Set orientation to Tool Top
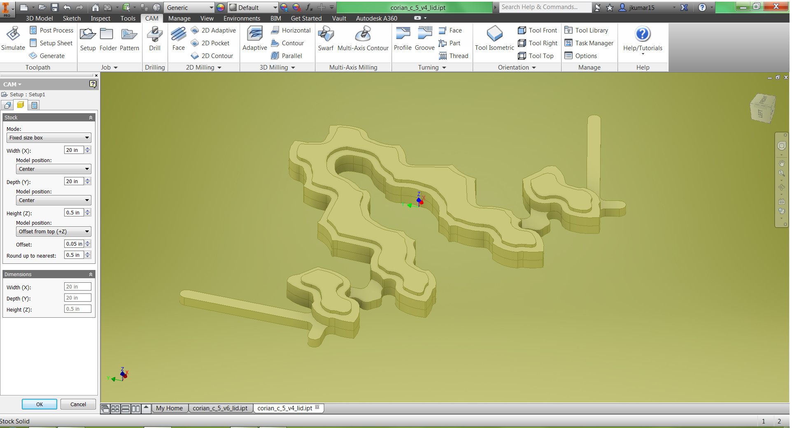 coord(536,56)
